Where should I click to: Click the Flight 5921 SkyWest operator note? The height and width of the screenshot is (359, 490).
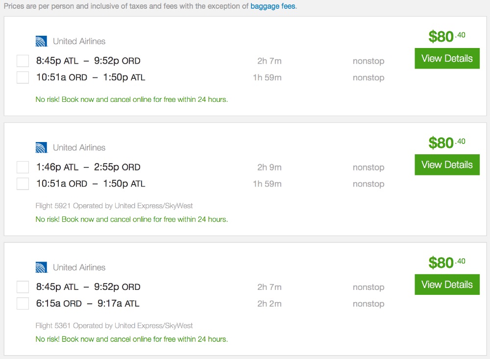coord(114,206)
